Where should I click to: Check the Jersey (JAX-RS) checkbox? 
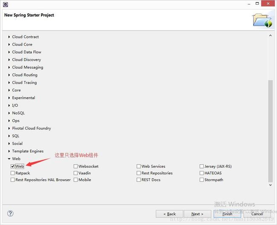[202, 166]
